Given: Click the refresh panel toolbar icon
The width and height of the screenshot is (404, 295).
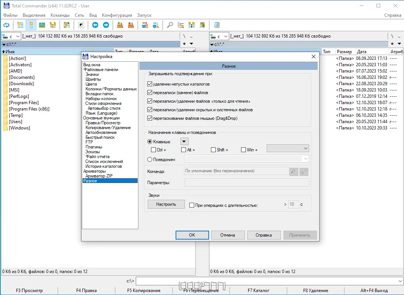Looking at the screenshot, I should point(6,25).
